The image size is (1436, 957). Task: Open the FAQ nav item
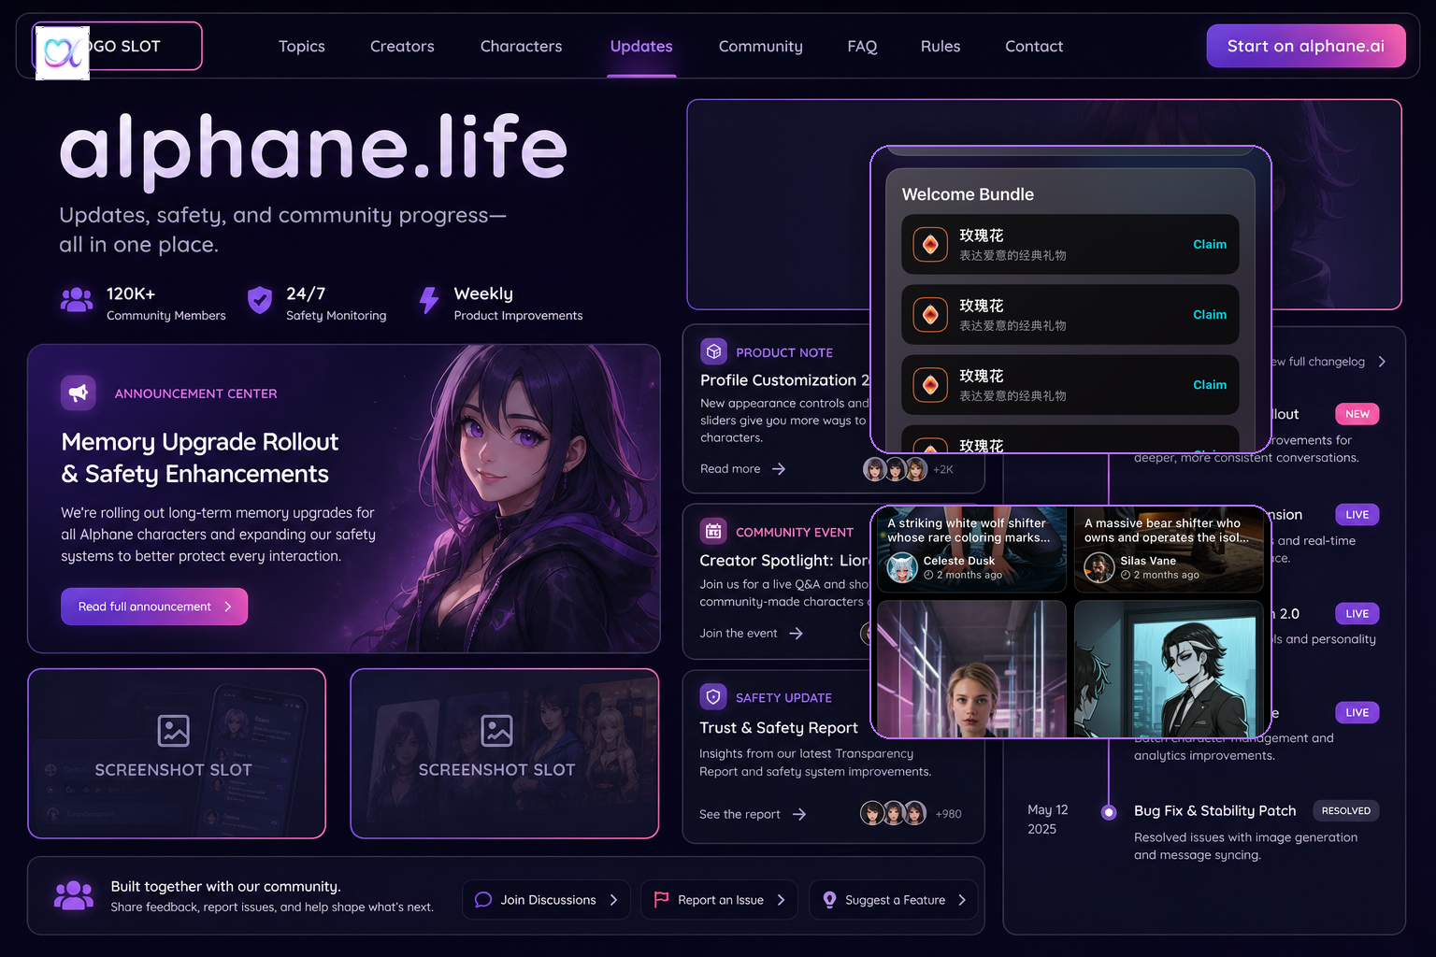(862, 46)
